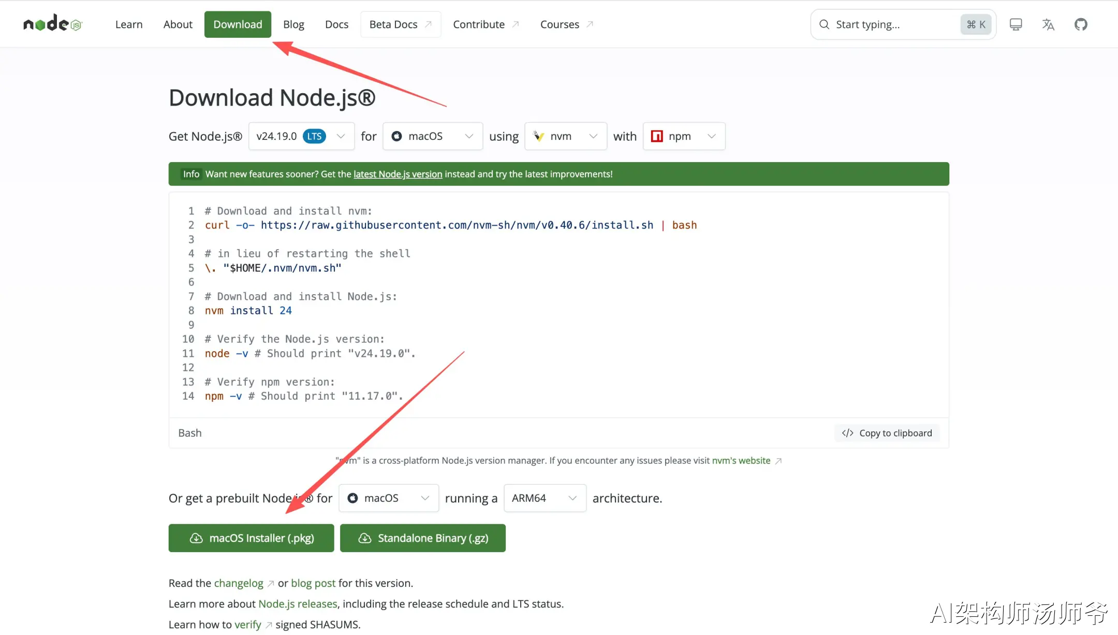
Task: Open the prebuilt macOS platform dropdown
Action: [x=389, y=498]
